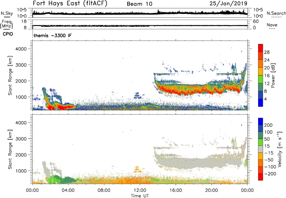The width and height of the screenshot is (286, 198).
Task: Click the '18' frequency axis value
Action: coord(24,21)
